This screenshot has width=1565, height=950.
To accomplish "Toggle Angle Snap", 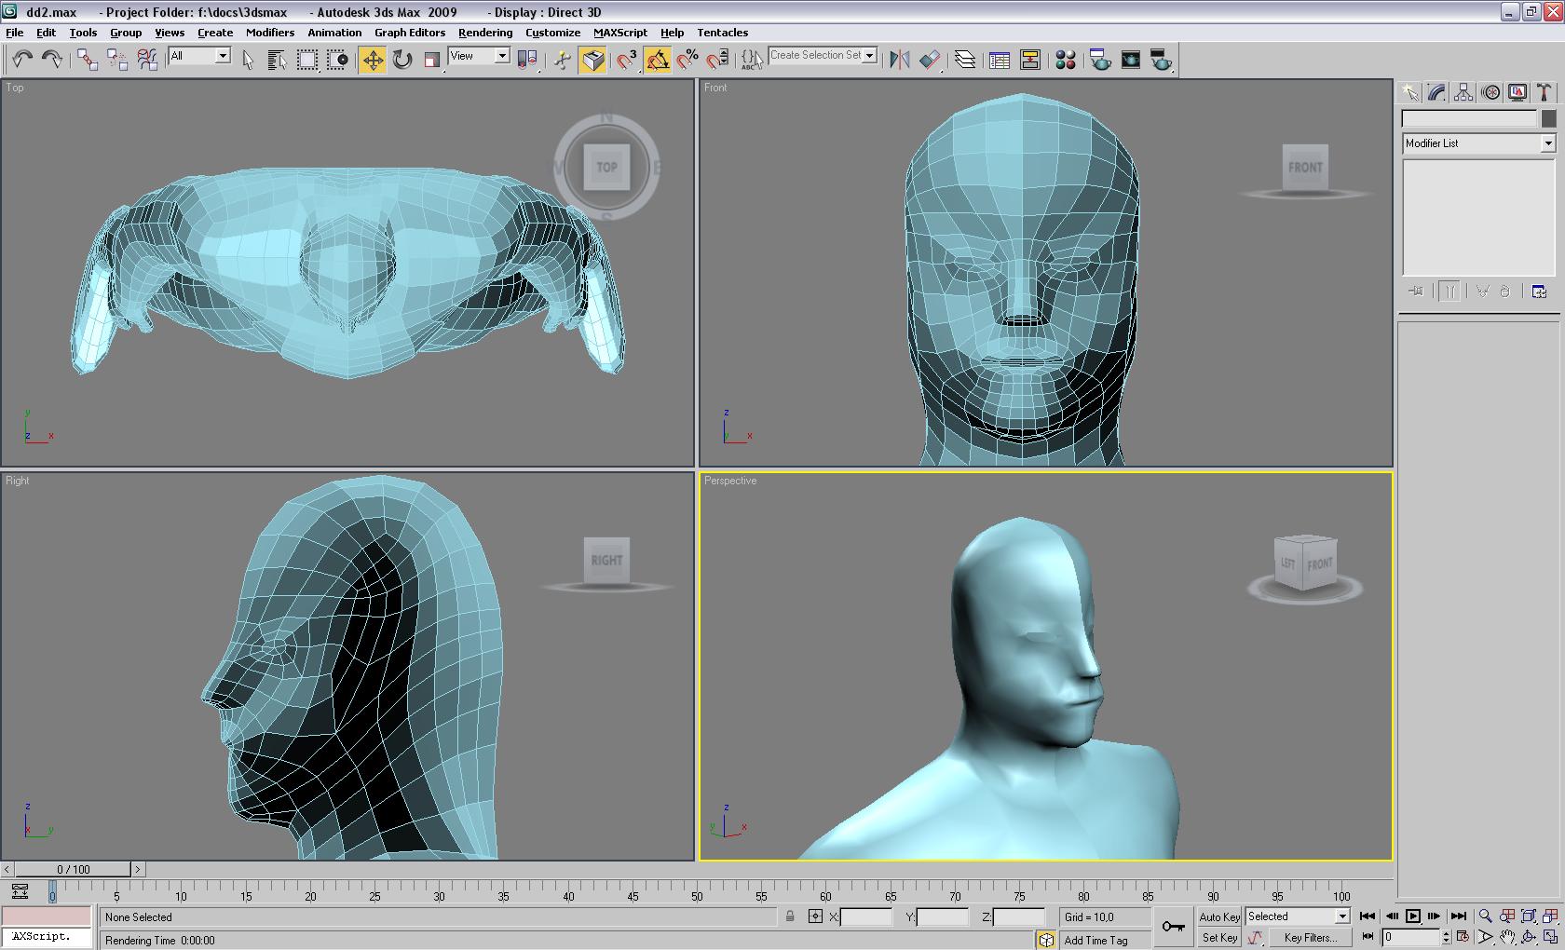I will coord(658,60).
